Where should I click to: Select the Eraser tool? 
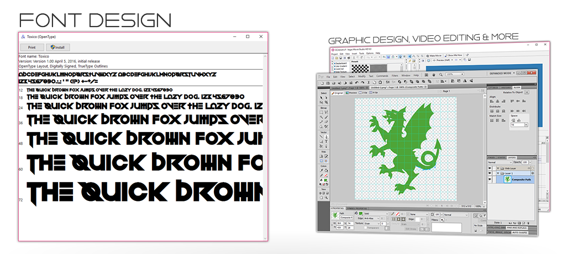pos(326,121)
